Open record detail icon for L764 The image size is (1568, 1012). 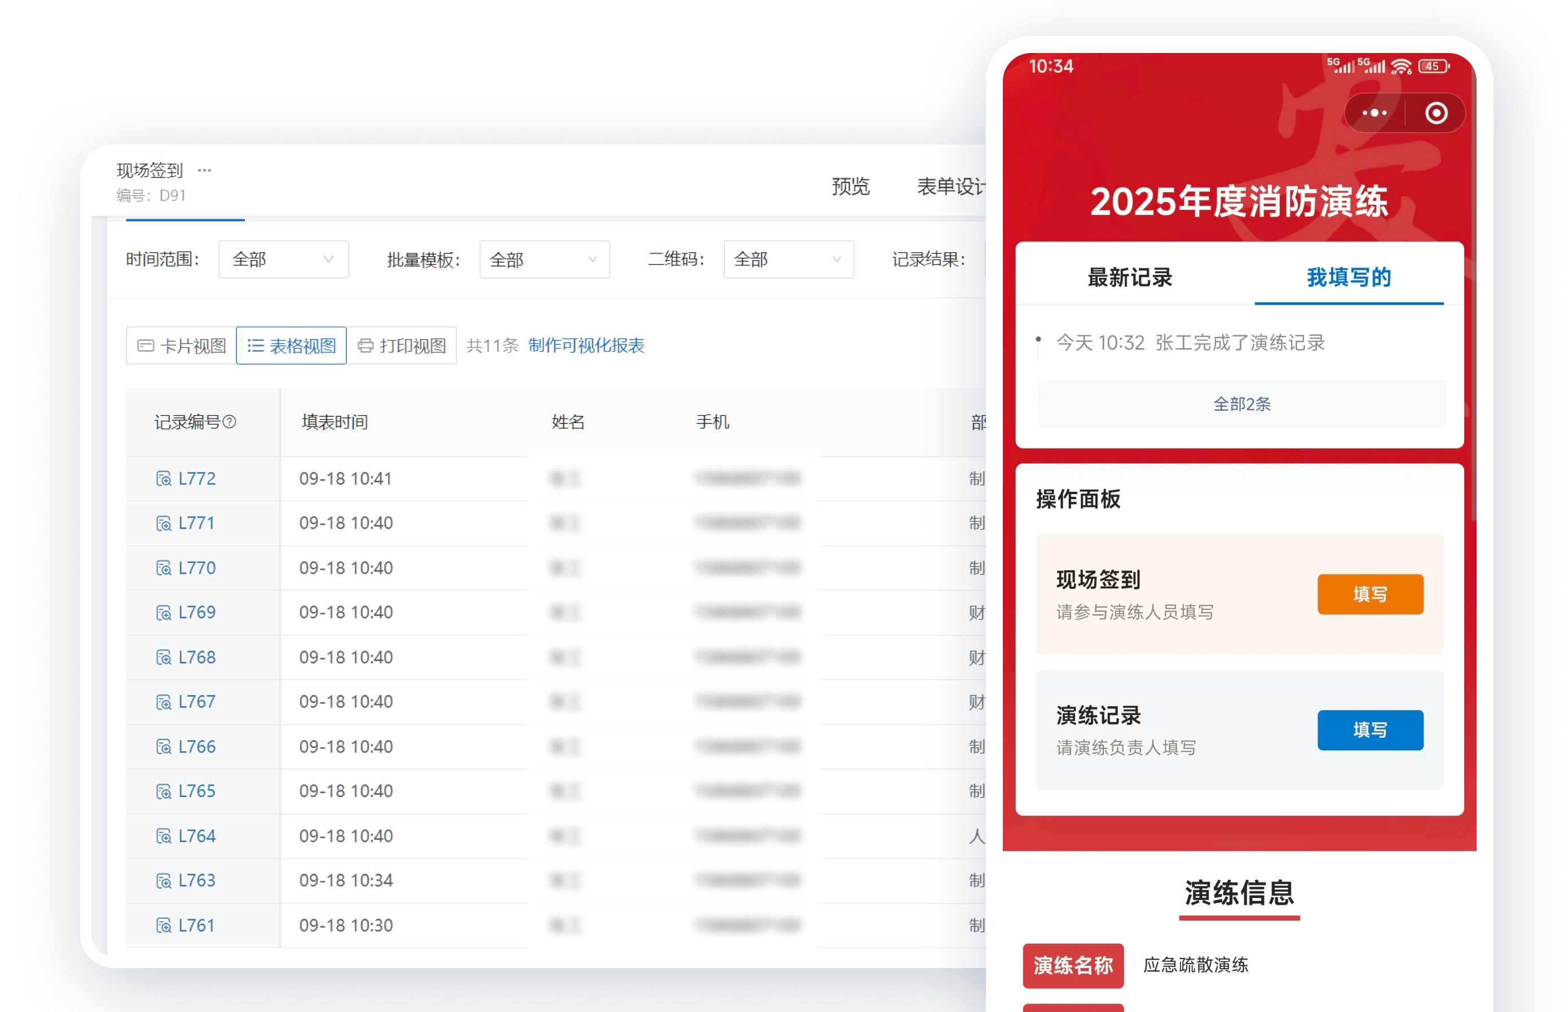[164, 836]
